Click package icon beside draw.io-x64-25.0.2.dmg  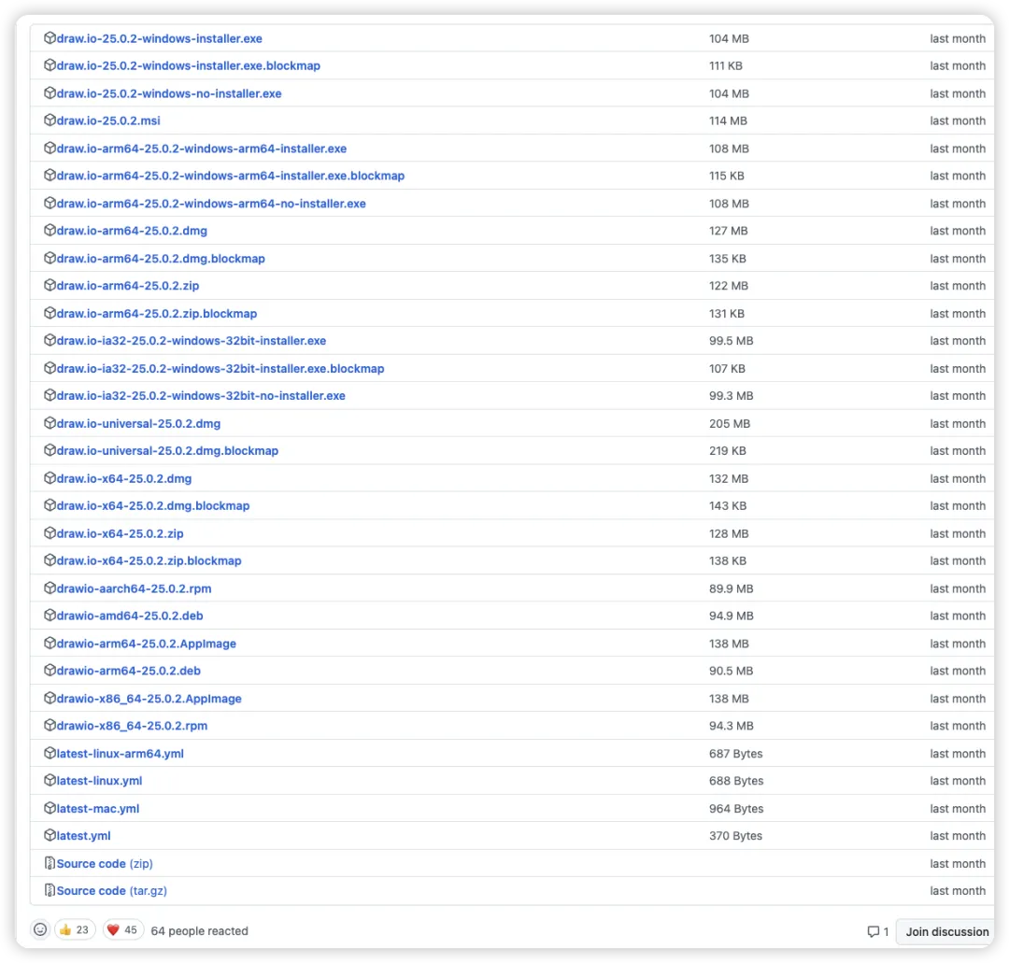coord(50,478)
